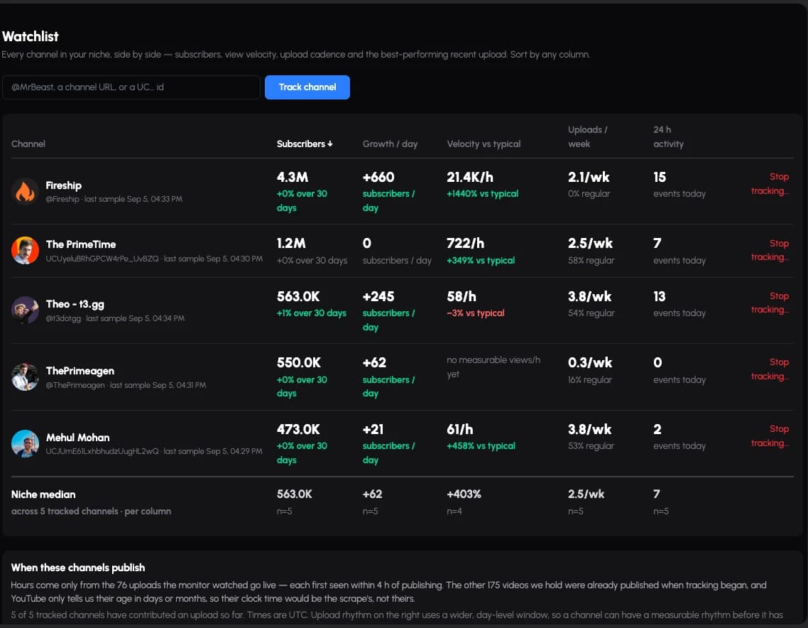The width and height of the screenshot is (808, 628).
Task: Click @t3dotgg last sample timestamp
Action: [115, 319]
